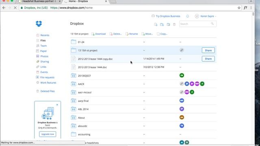Image resolution: width=260 pixels, height=146 pixels.
Task: Share 2012-2013 lease 1444 copy.doc
Action: [208, 59]
